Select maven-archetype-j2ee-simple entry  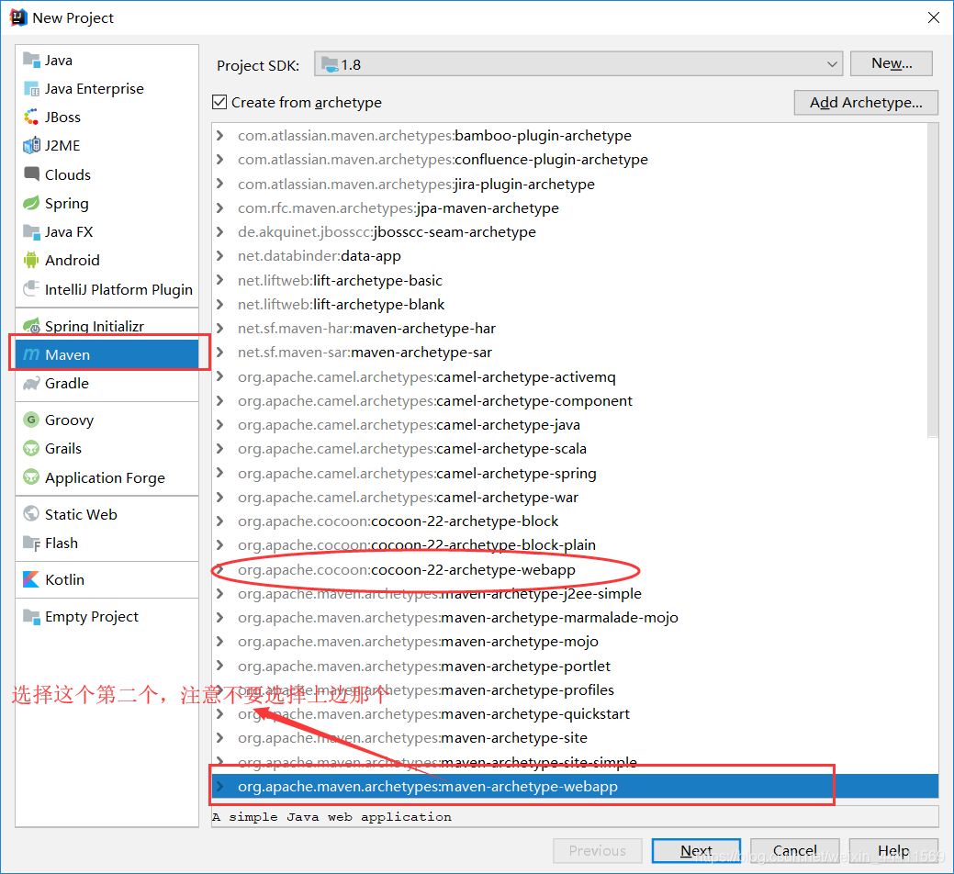coord(440,594)
